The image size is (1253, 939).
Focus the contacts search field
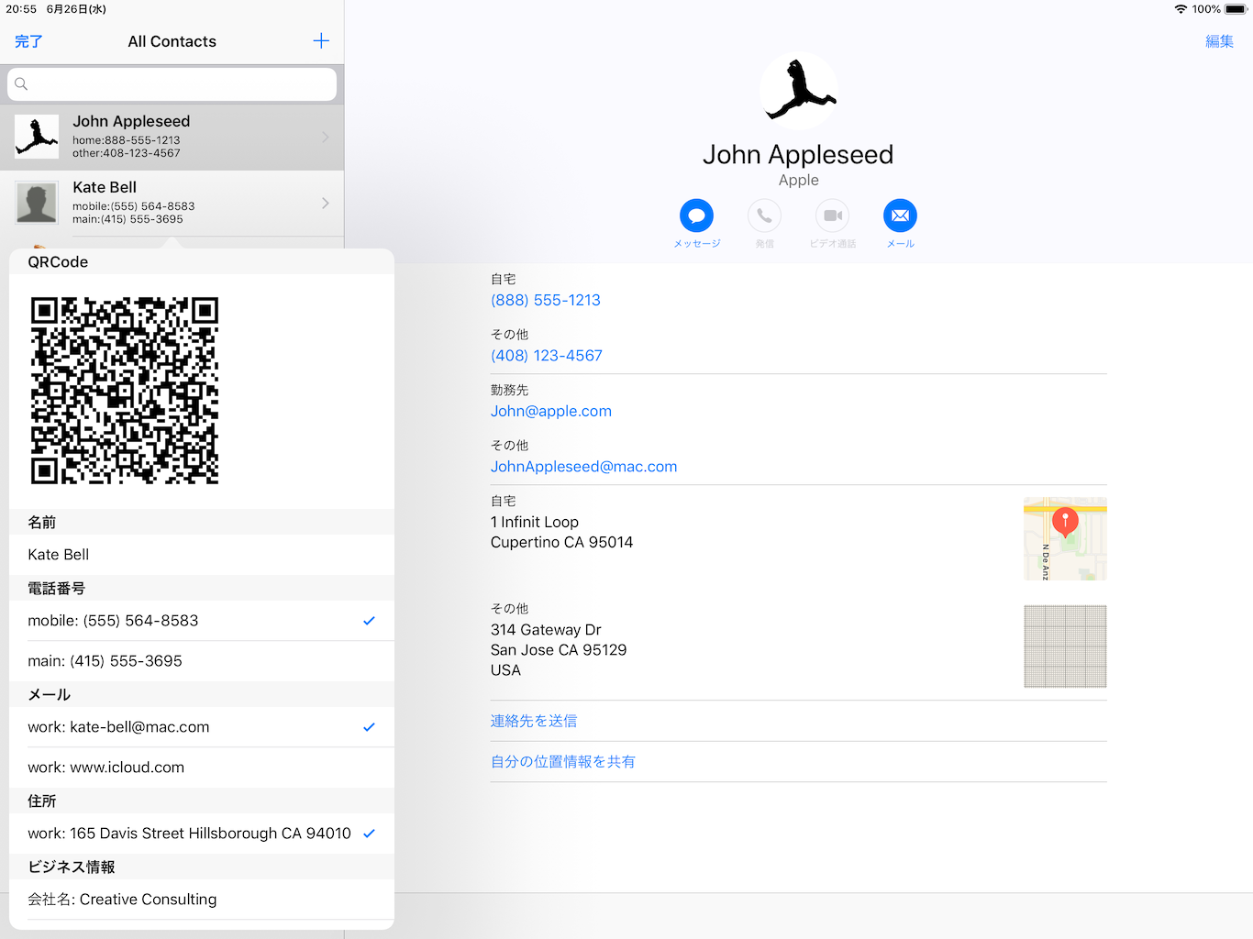click(172, 84)
